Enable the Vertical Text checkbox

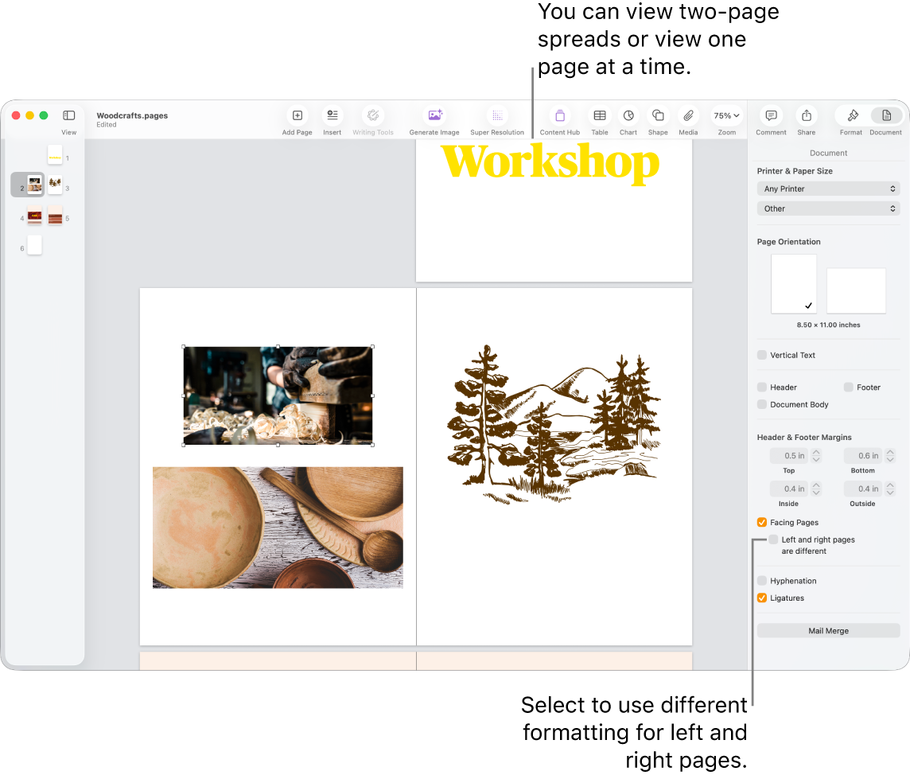[x=761, y=355]
